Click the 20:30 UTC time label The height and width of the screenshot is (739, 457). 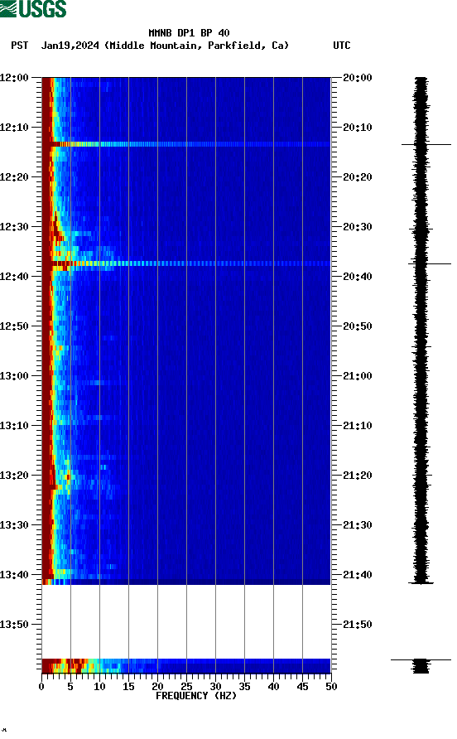pos(358,227)
